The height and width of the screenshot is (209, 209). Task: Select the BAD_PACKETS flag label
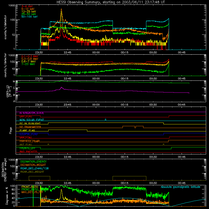[28, 152]
